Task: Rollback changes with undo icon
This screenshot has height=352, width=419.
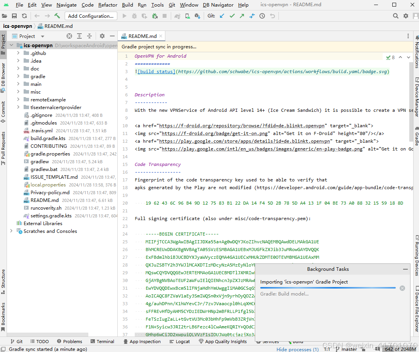Action: (272, 16)
